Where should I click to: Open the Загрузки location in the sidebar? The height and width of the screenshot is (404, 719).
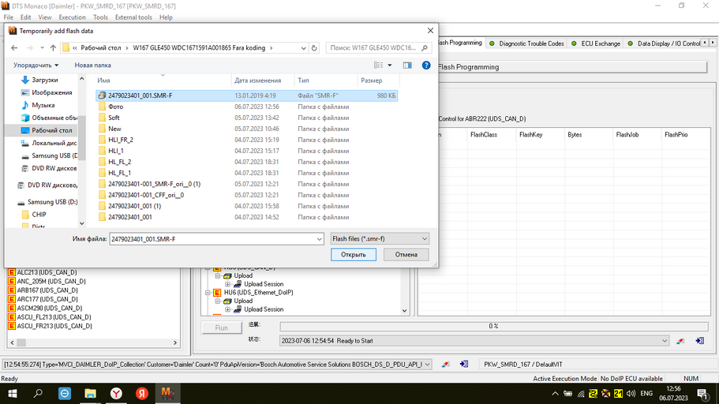coord(44,80)
